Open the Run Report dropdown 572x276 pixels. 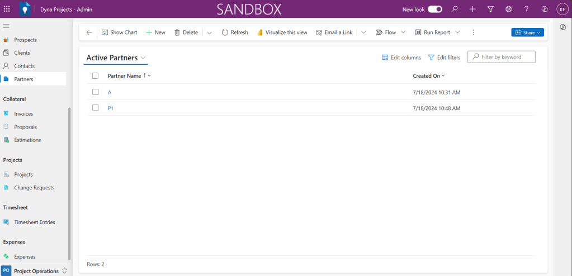[457, 32]
